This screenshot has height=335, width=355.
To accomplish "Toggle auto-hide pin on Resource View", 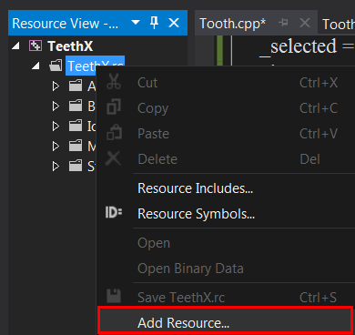I will point(155,23).
